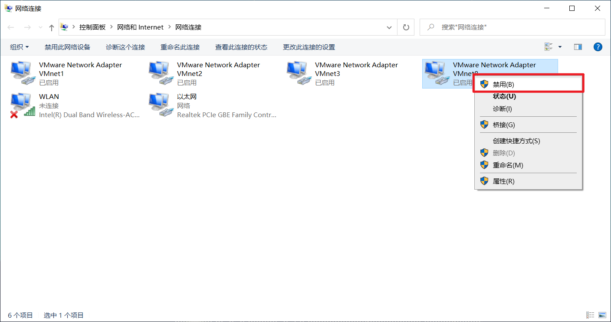
Task: Click 重命名此连接 toolbar button
Action: point(180,47)
